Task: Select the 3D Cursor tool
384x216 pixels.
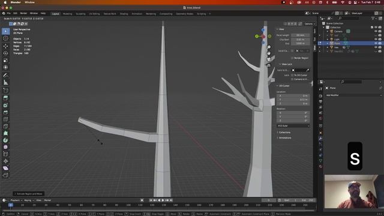Action: pyautogui.click(x=5, y=38)
